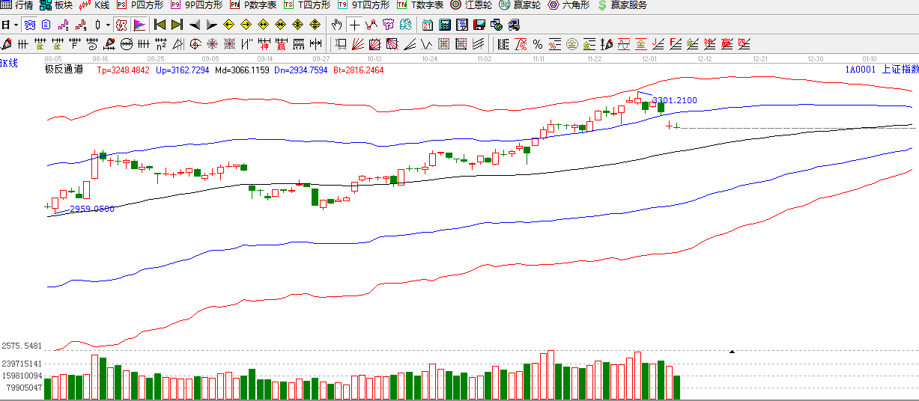Click the 上证指数 stock name label

tap(900, 70)
